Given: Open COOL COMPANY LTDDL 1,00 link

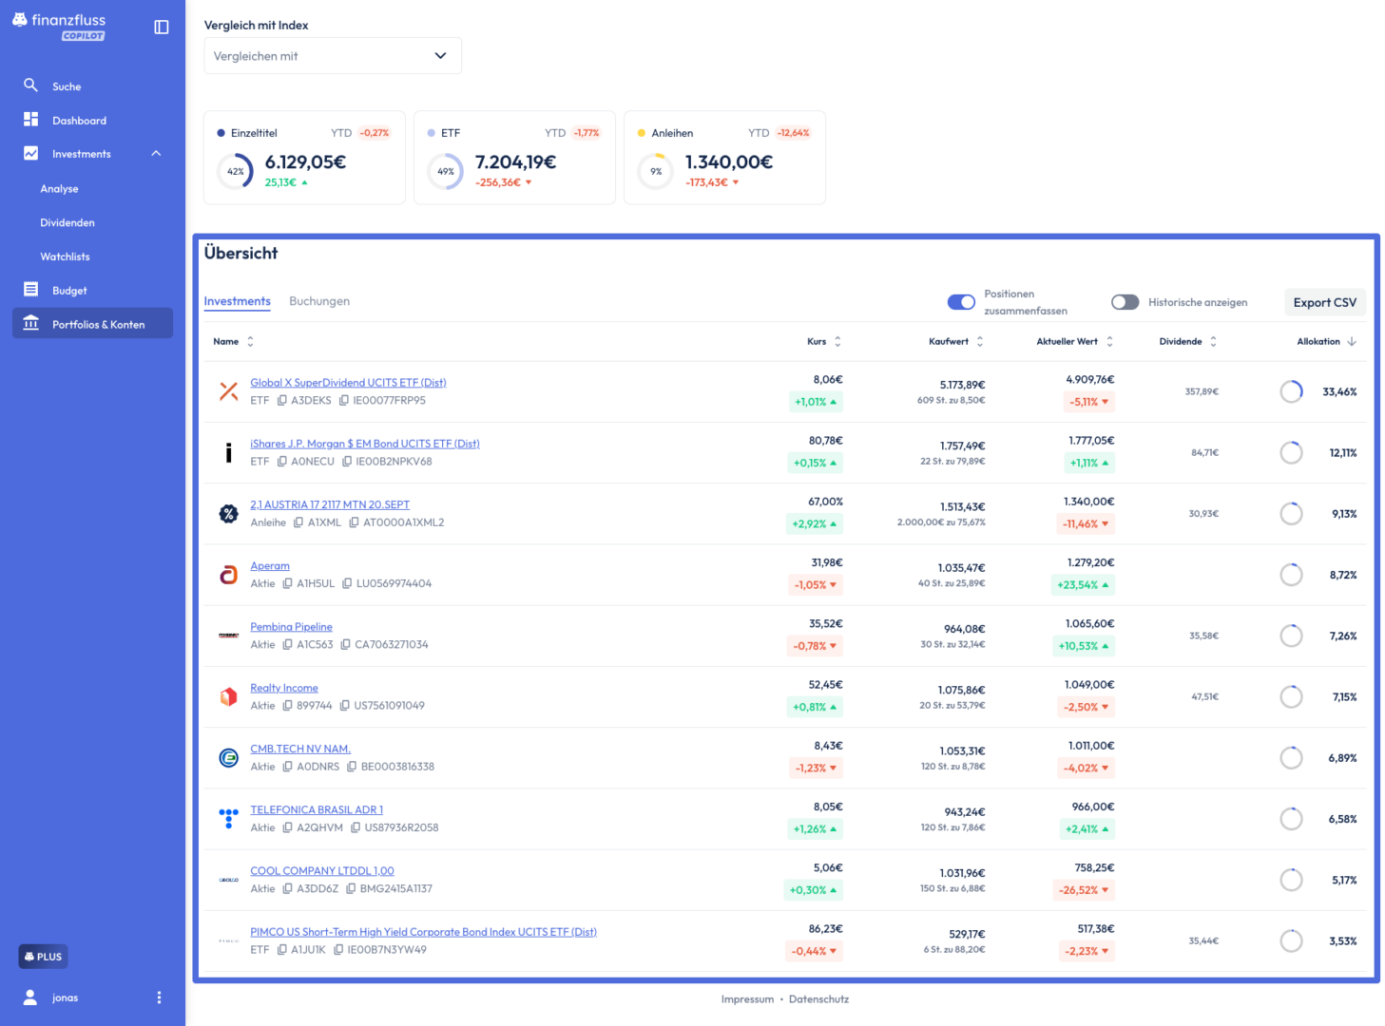Looking at the screenshot, I should [x=322, y=871].
